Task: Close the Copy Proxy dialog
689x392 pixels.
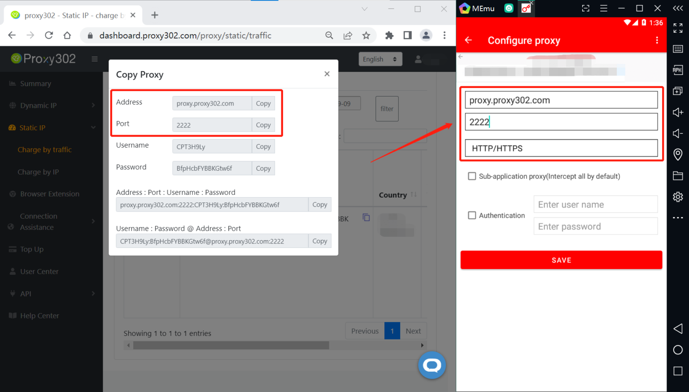Action: coord(327,74)
